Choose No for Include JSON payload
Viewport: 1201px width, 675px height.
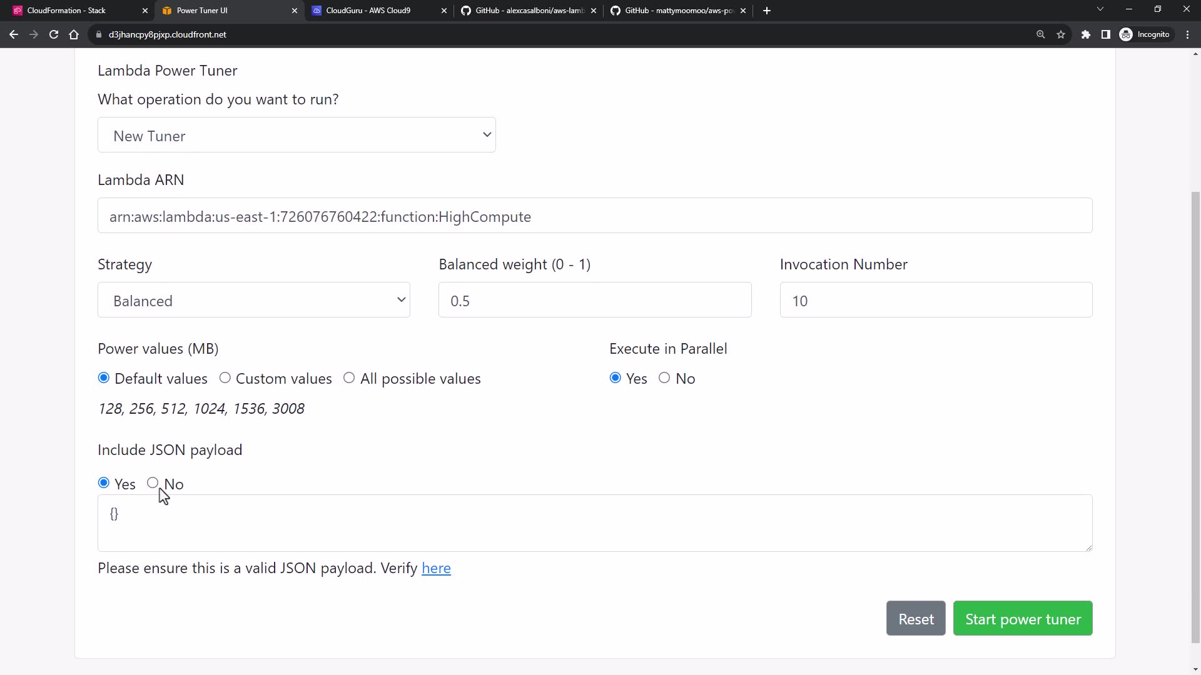coord(153,482)
